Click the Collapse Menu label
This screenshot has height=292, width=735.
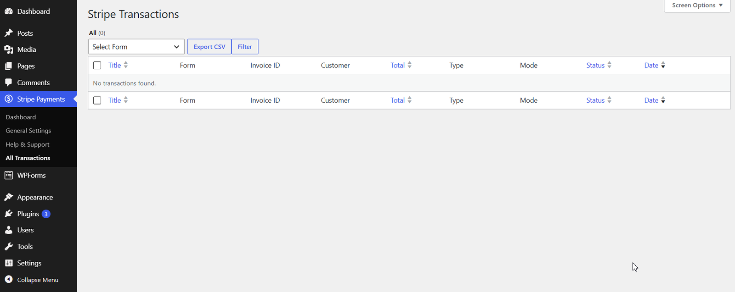pos(38,280)
